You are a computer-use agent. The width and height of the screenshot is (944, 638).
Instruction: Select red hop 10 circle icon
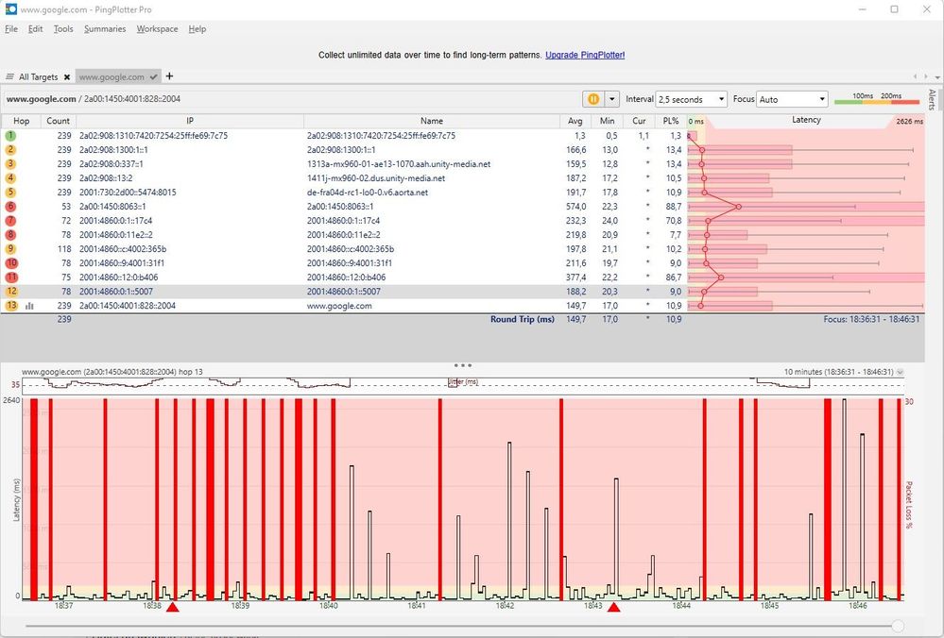(x=10, y=262)
